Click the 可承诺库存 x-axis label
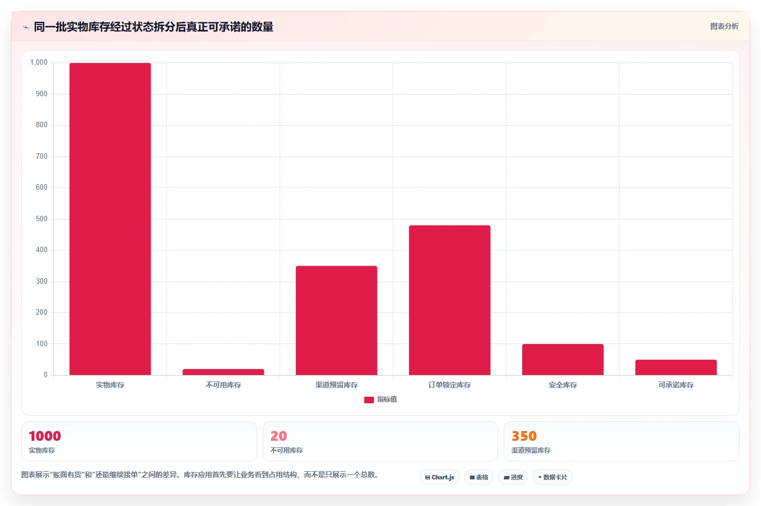Image resolution: width=761 pixels, height=506 pixels. (x=676, y=385)
